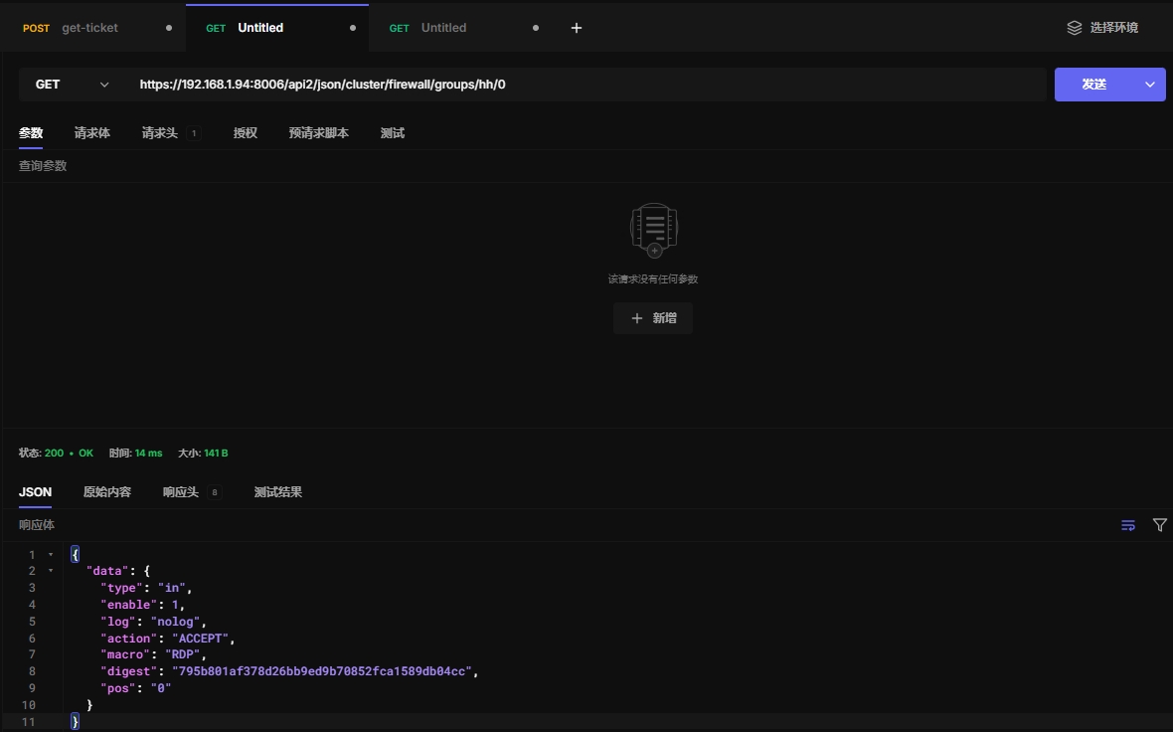1173x732 pixels.
Task: Close the POST get-ticket tab via its dot
Action: 169,28
